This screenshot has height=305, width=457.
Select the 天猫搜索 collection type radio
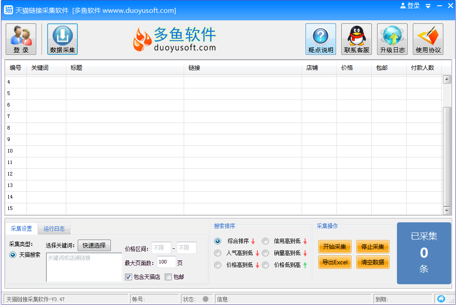(x=13, y=255)
